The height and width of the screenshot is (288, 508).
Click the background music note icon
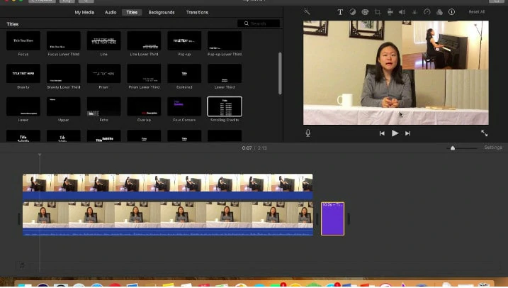coord(22,265)
